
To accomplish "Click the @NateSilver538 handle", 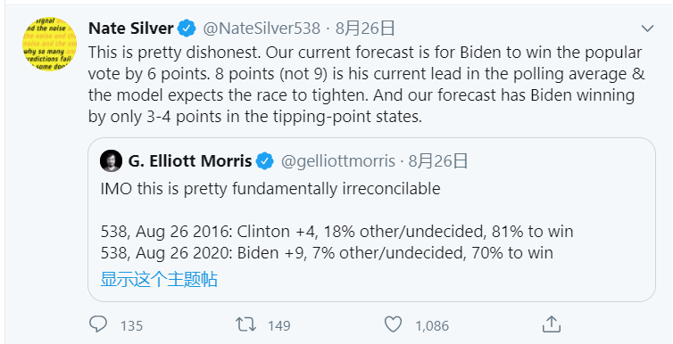I will pyautogui.click(x=262, y=29).
